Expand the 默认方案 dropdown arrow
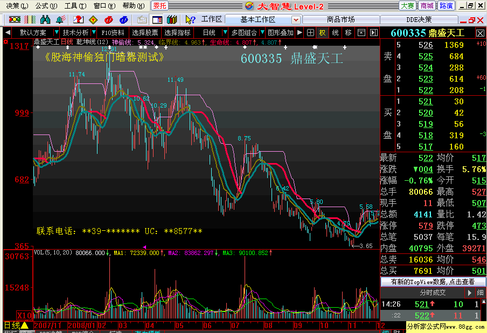The image size is (487, 333). pyautogui.click(x=56, y=32)
